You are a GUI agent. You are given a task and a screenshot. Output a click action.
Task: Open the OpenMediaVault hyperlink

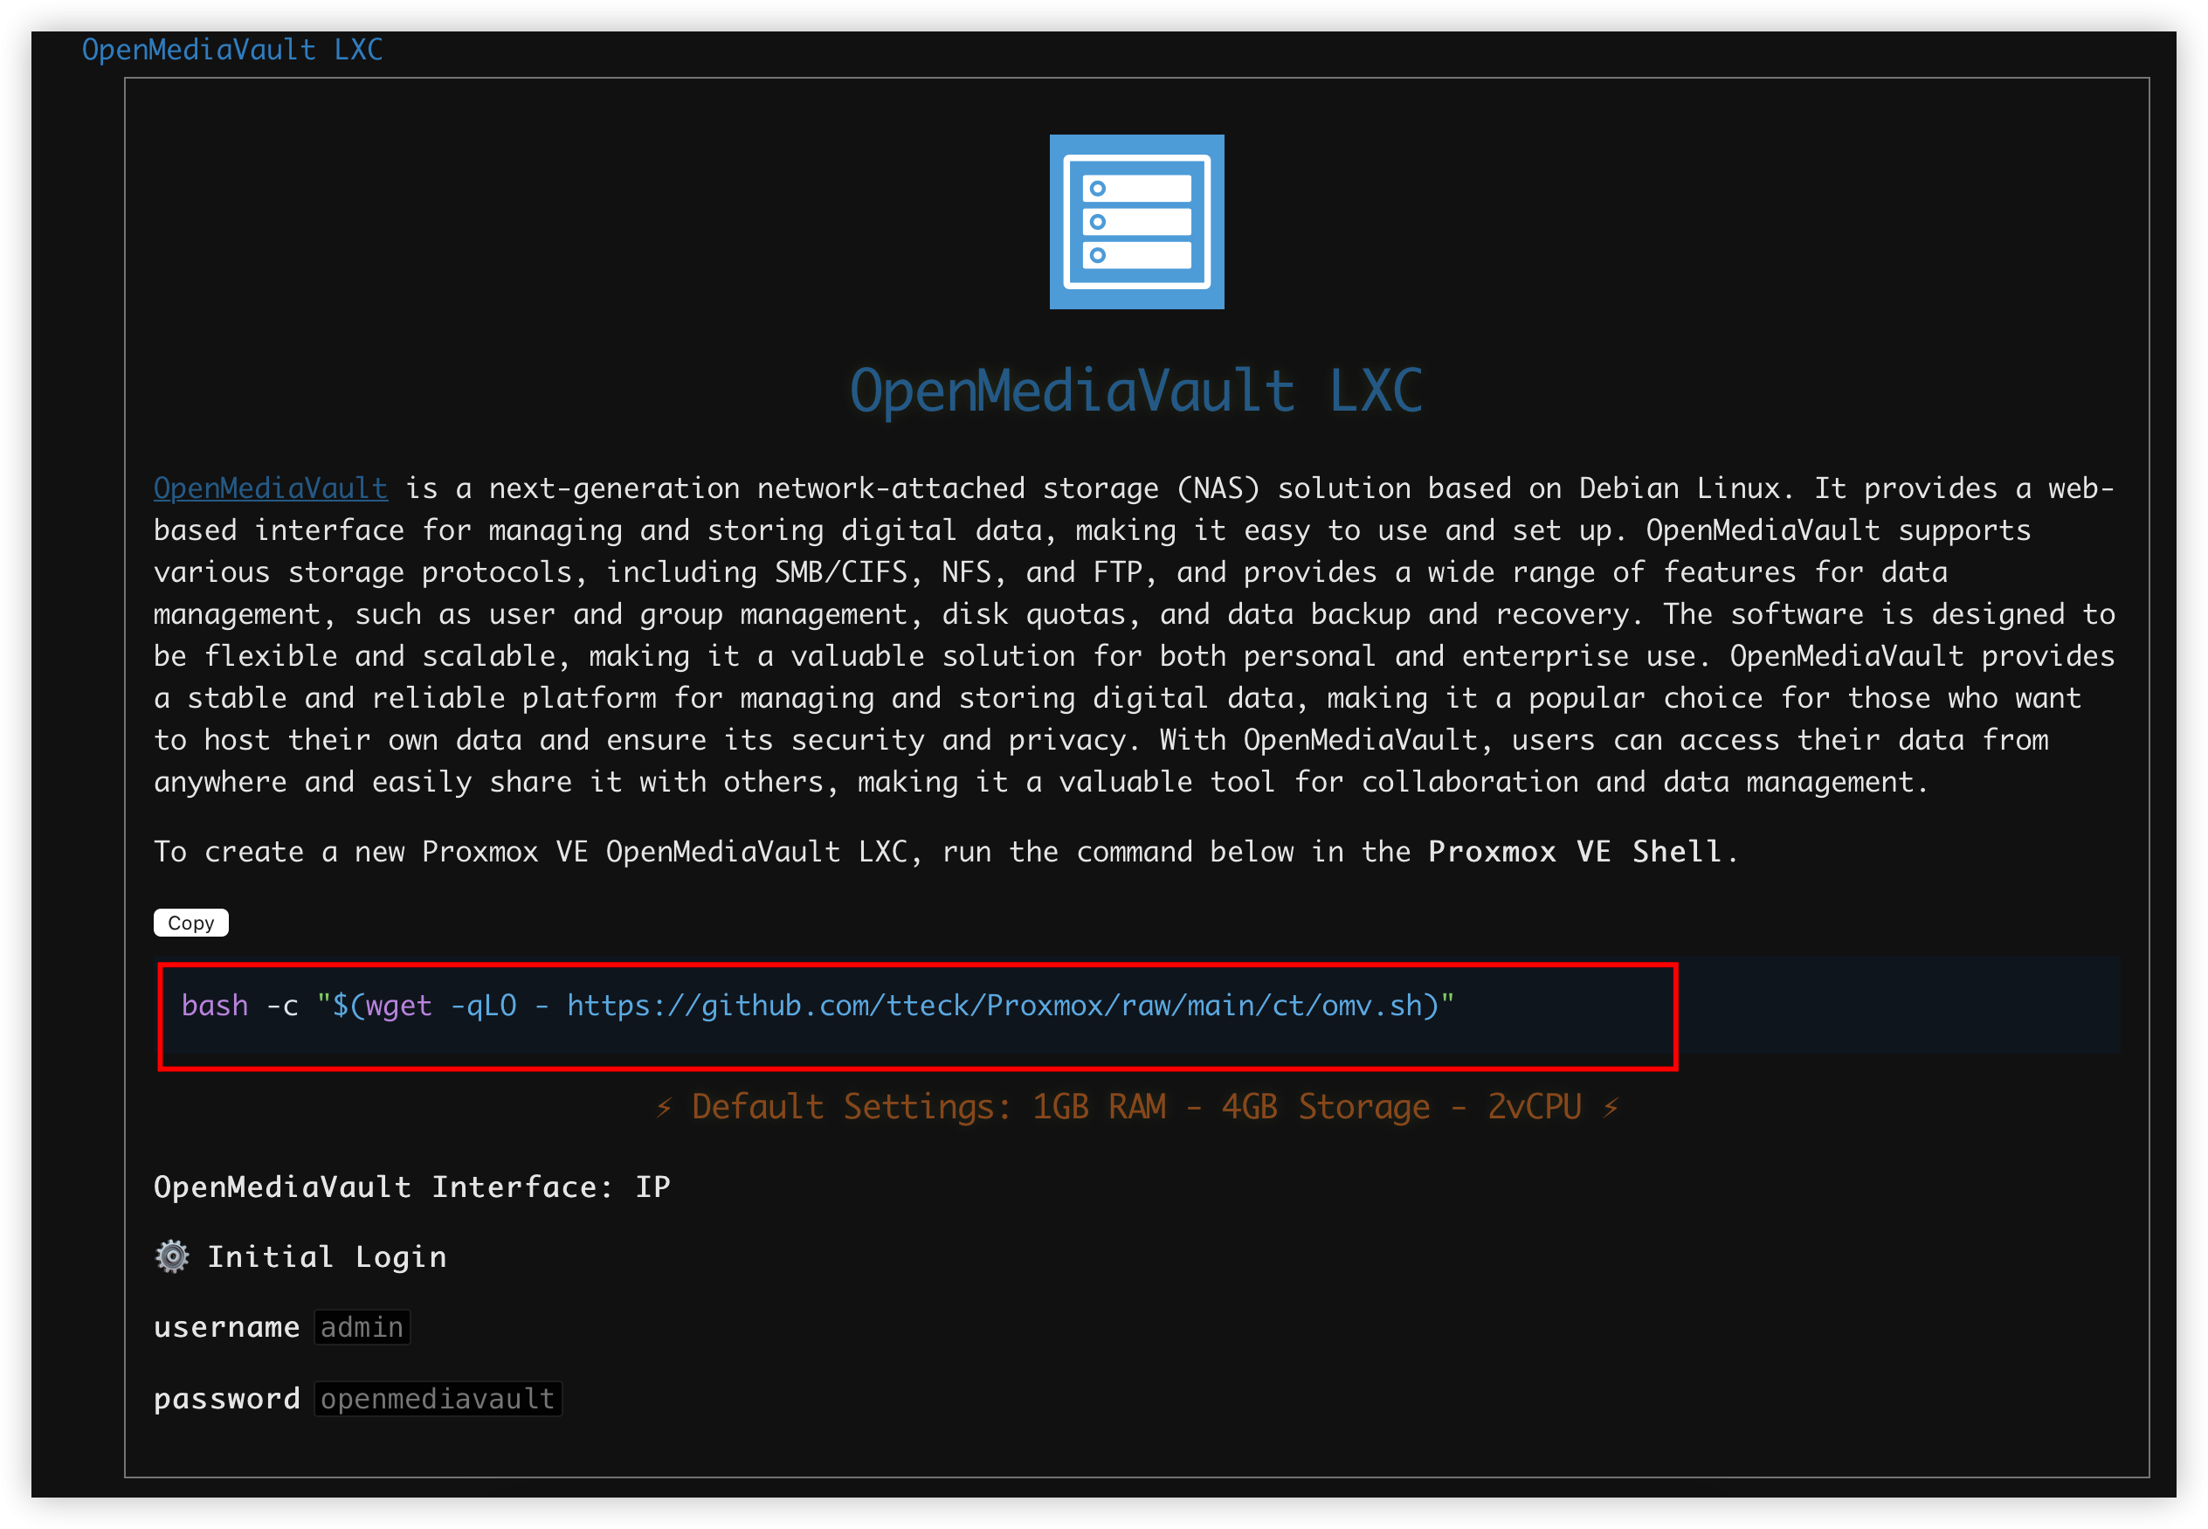tap(270, 488)
